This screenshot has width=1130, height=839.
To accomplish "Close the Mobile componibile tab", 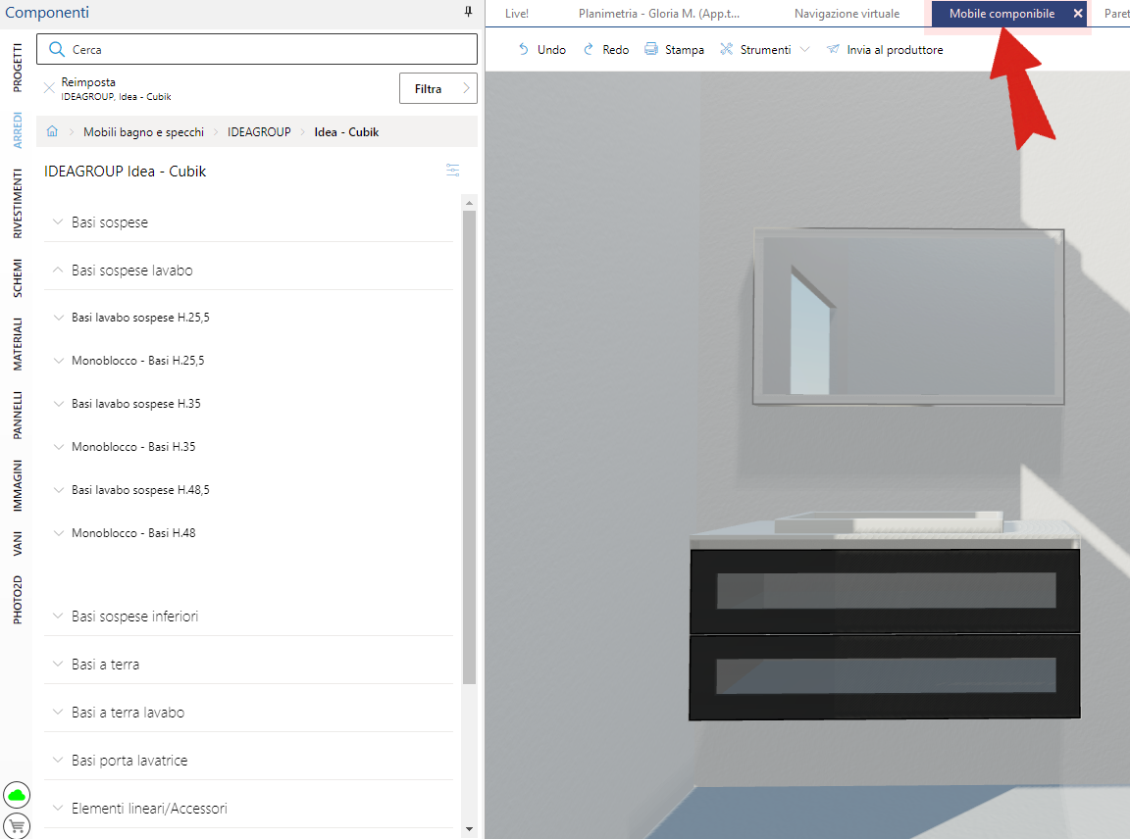I will coord(1077,13).
